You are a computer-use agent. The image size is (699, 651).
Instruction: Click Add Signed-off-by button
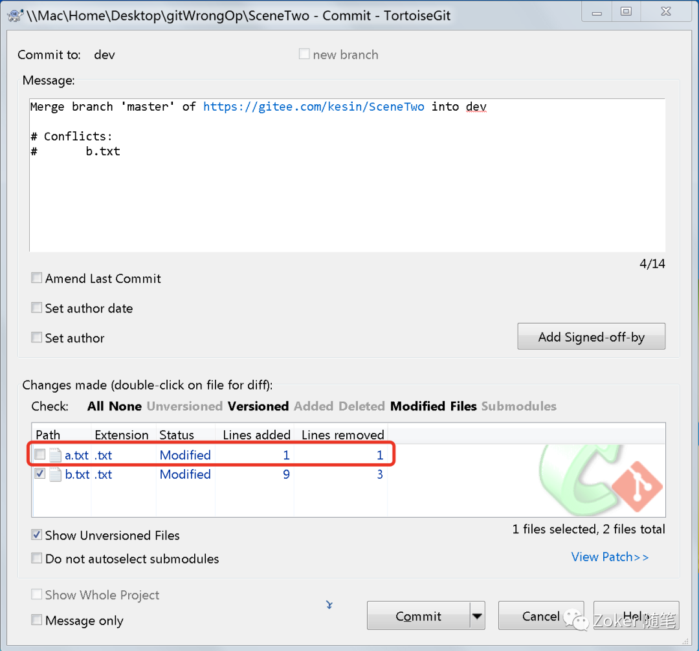click(591, 337)
